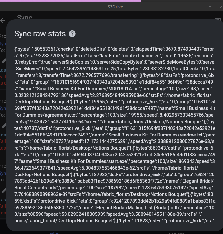
Task: Maximize the S3Drive window
Action: [221, 7]
